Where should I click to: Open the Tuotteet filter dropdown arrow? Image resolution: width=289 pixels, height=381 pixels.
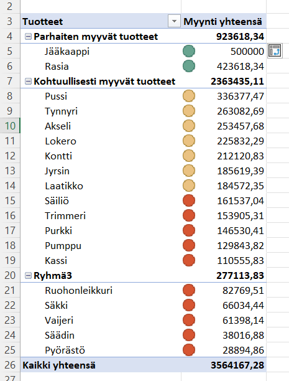coord(174,21)
